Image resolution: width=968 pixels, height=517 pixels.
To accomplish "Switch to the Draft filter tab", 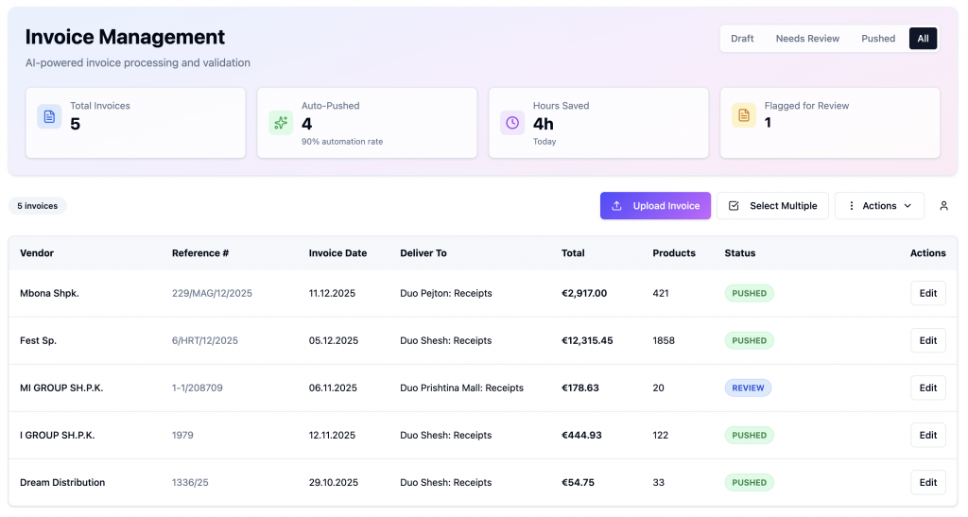I will pyautogui.click(x=742, y=38).
